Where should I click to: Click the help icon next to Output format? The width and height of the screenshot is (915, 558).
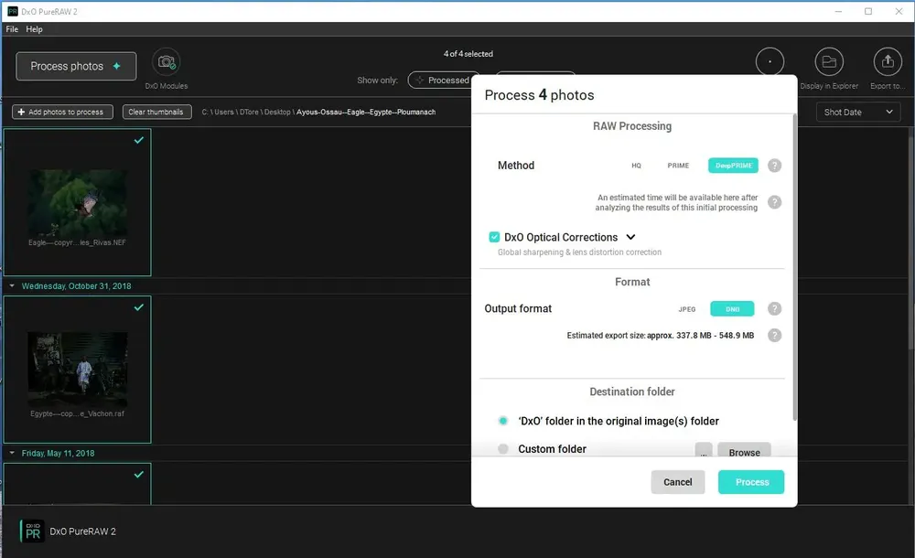(774, 309)
